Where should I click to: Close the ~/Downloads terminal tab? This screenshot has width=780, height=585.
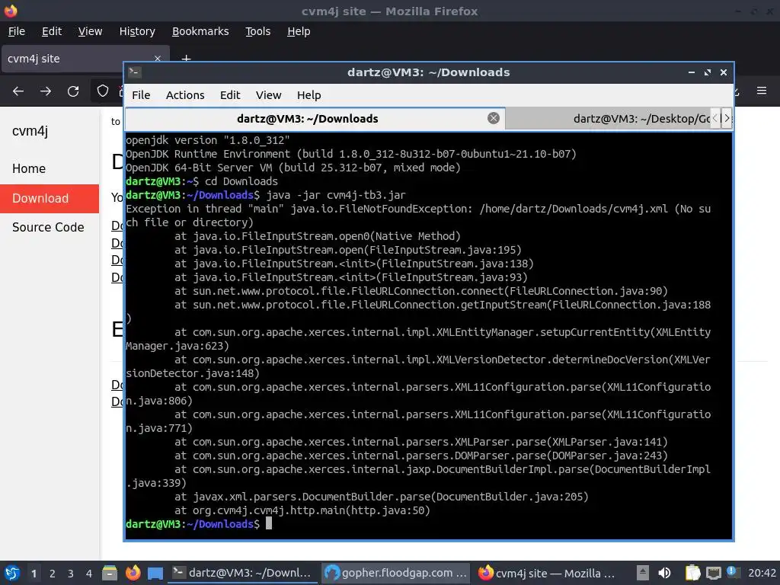coord(494,118)
